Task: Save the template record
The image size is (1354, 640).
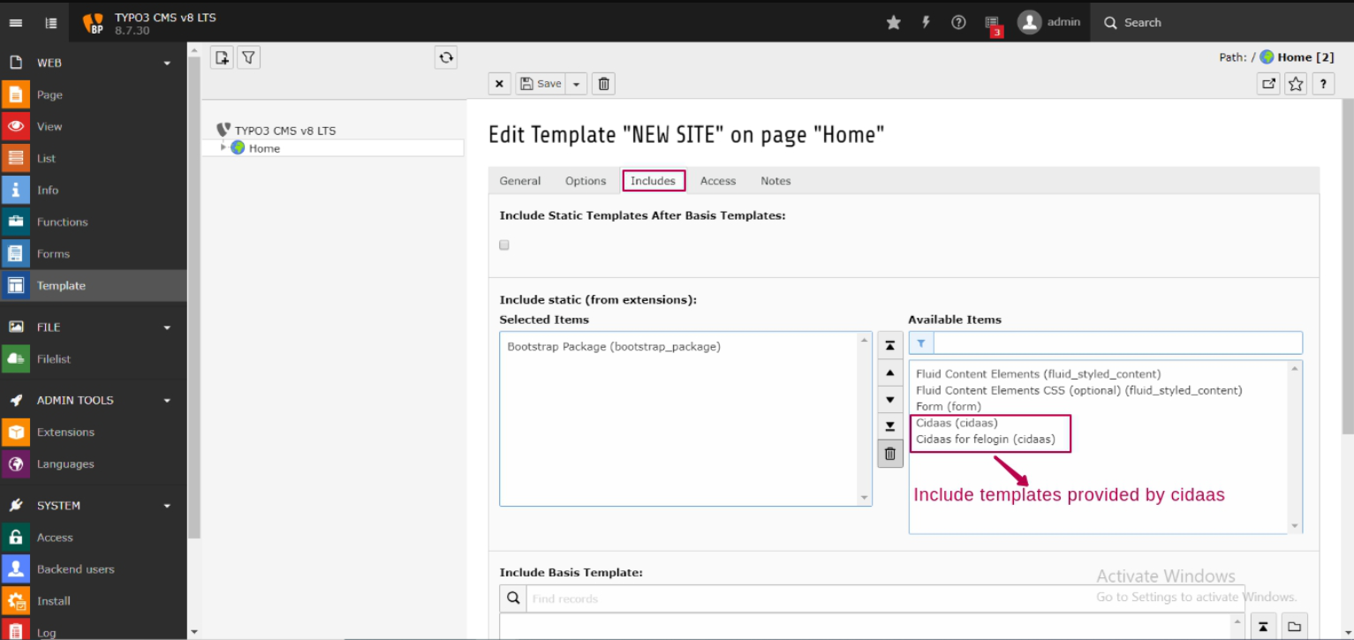Action: 541,83
